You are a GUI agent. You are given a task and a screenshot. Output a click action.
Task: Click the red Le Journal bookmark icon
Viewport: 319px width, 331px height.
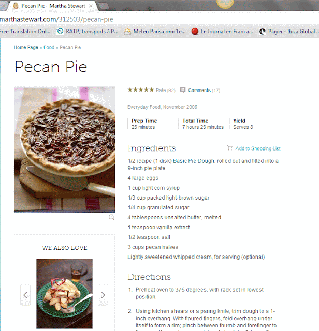[195, 31]
